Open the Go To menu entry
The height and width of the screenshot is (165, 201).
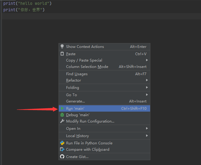point(104,95)
